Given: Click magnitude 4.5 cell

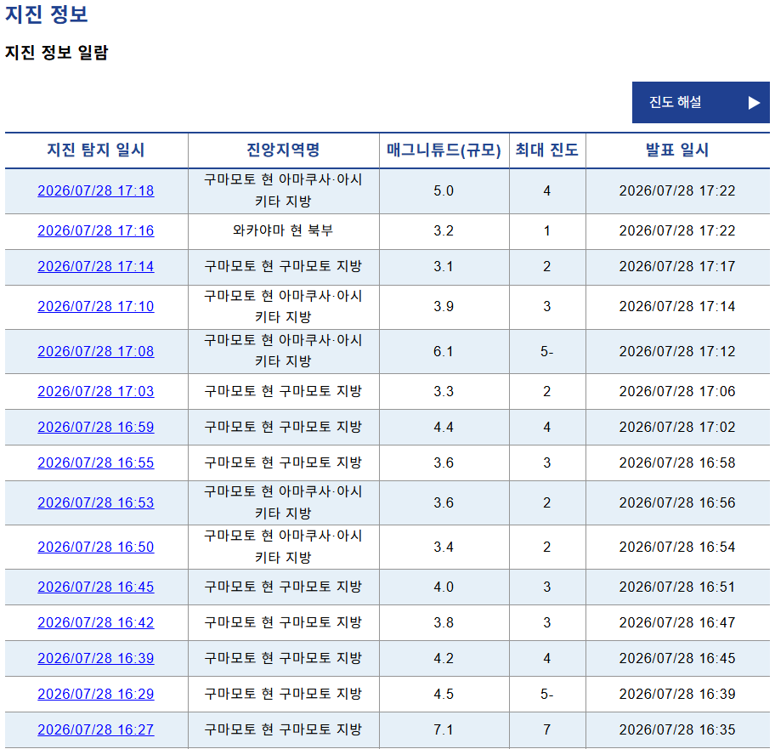Looking at the screenshot, I should click(x=444, y=694).
